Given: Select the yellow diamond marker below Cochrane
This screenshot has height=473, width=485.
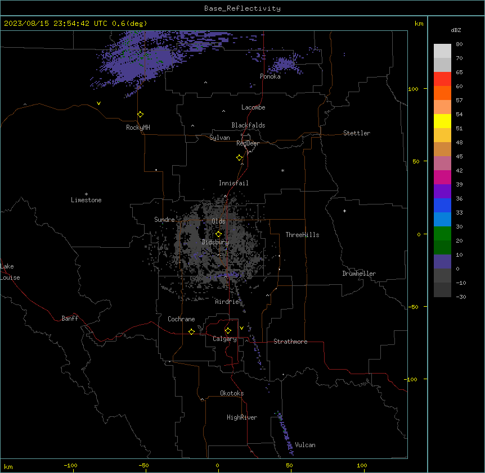Looking at the screenshot, I should point(191,331).
